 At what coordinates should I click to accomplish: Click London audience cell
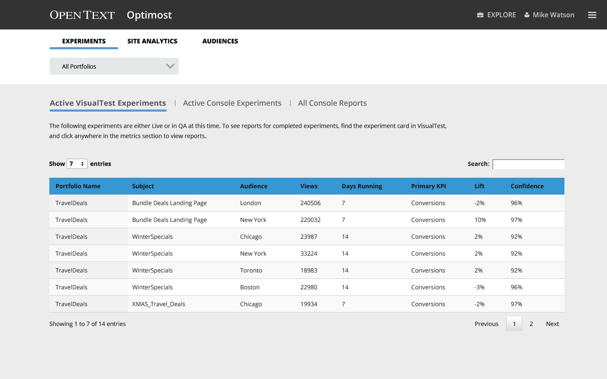[x=251, y=203]
